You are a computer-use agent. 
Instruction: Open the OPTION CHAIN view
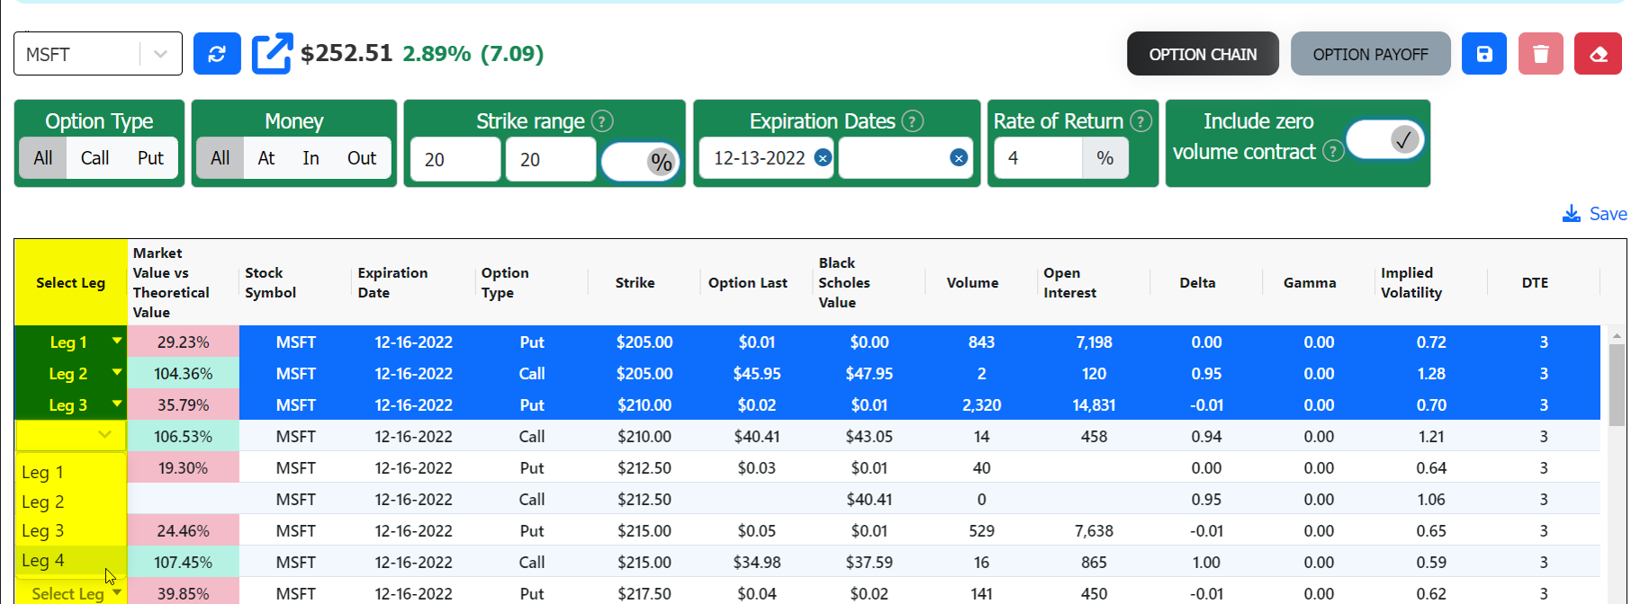pyautogui.click(x=1203, y=54)
